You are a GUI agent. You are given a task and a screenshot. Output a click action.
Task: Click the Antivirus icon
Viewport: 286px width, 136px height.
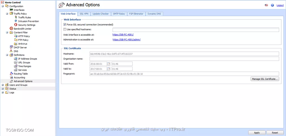(16, 44)
